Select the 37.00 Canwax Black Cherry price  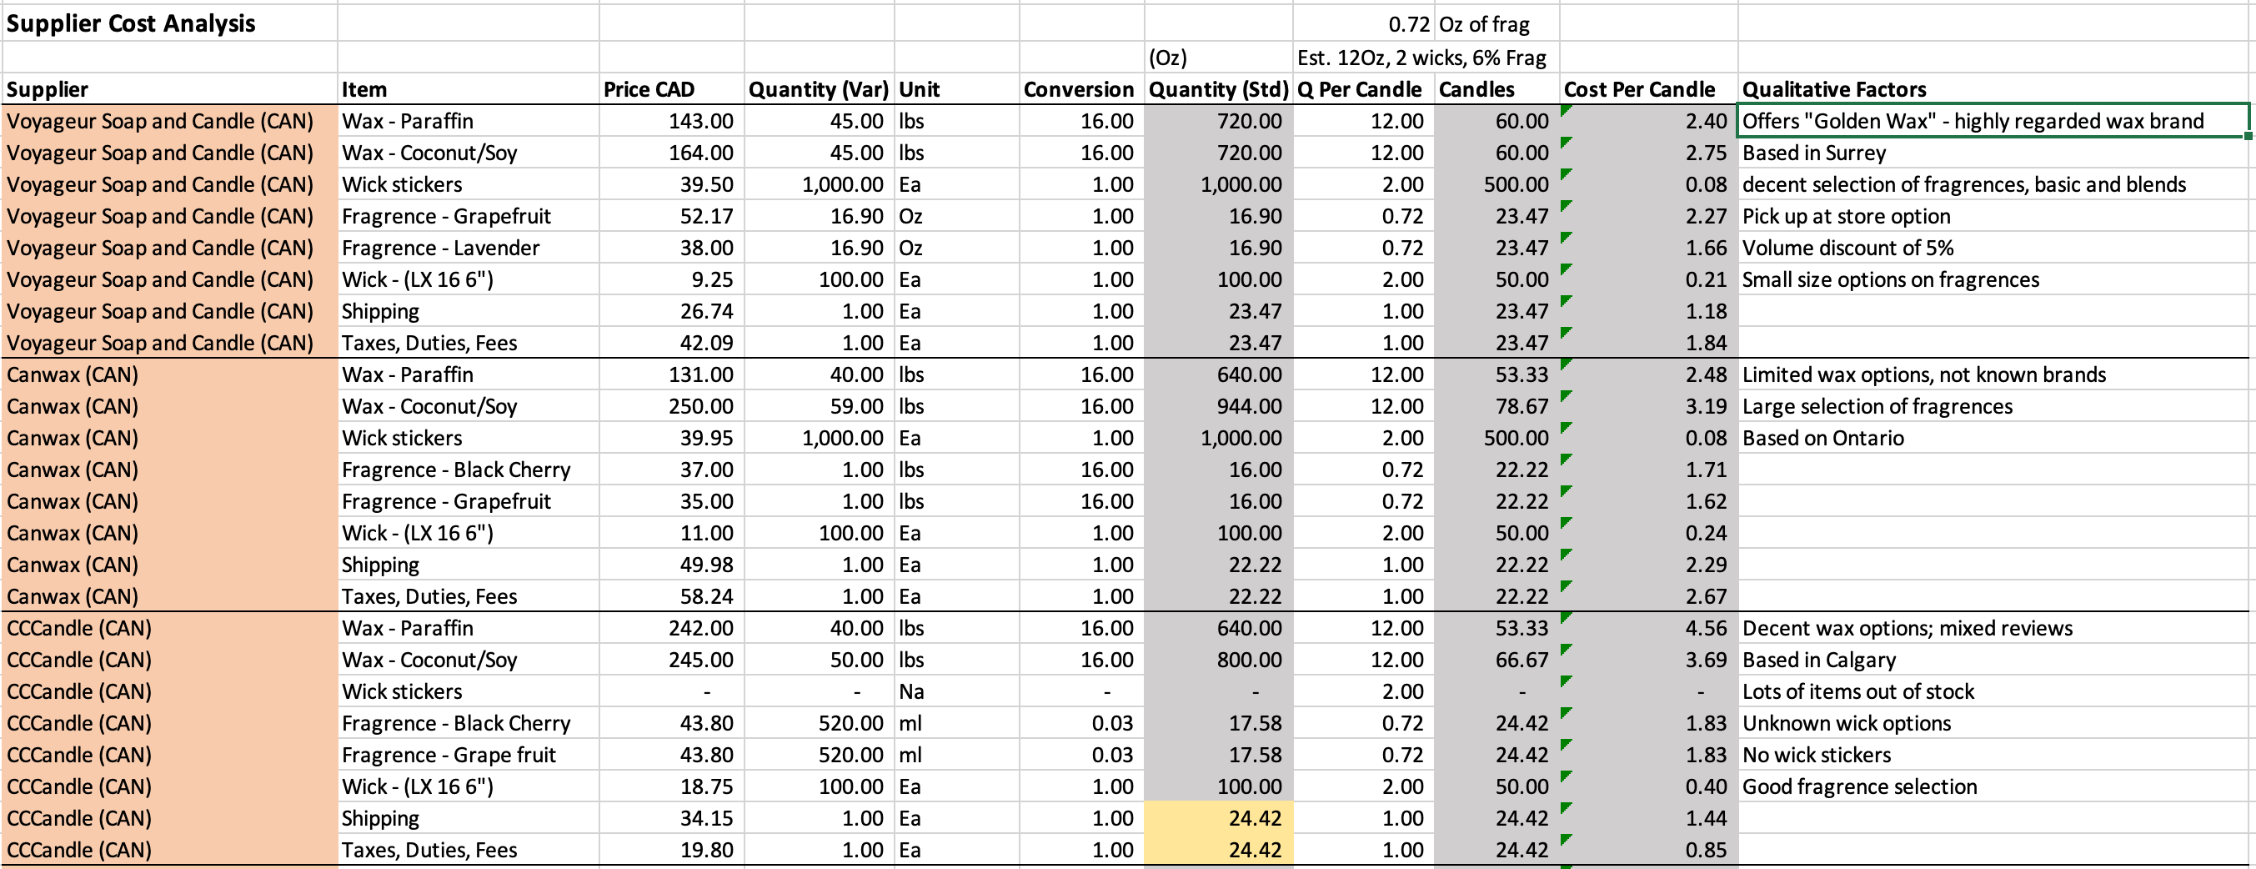pyautogui.click(x=672, y=470)
